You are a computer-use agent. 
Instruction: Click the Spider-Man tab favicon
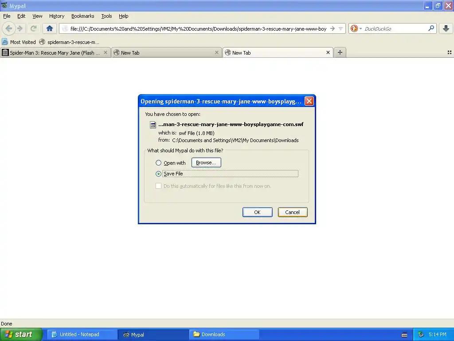click(x=5, y=52)
